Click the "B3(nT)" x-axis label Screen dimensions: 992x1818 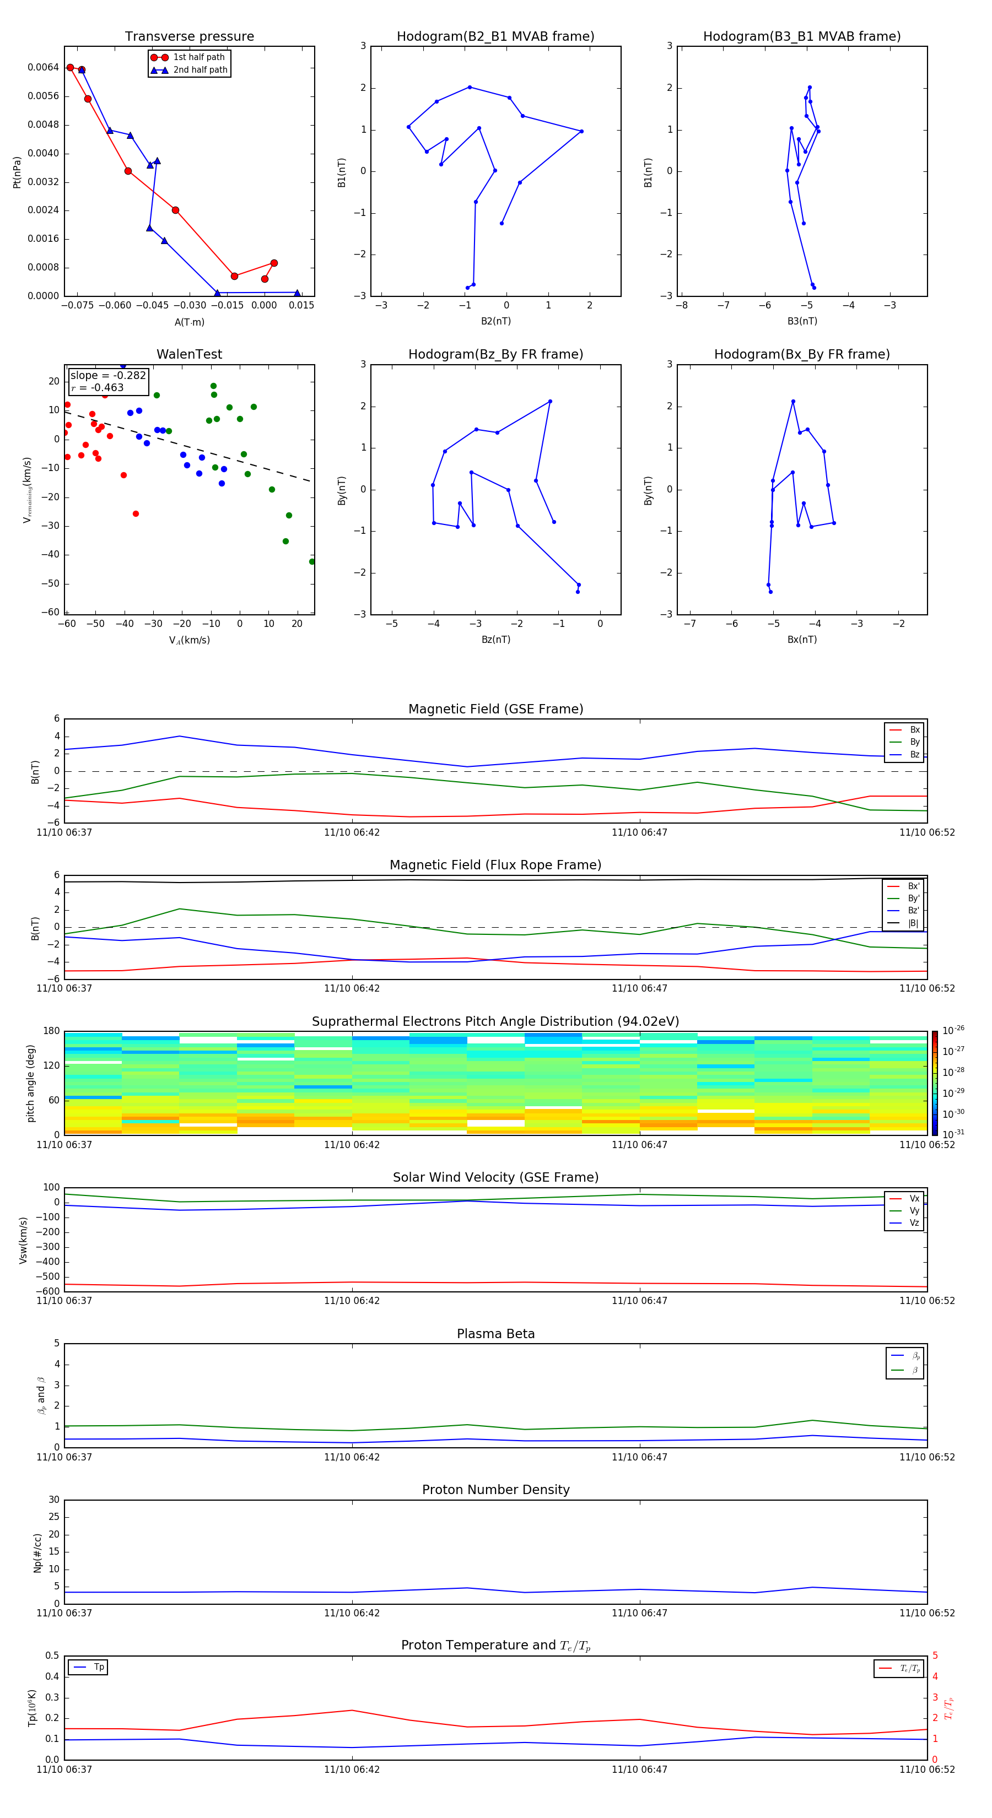coord(802,321)
